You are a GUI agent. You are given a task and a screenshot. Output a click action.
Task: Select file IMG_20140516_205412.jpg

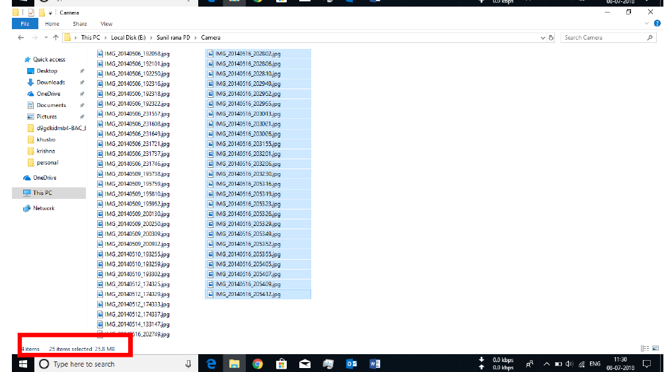pos(258,295)
